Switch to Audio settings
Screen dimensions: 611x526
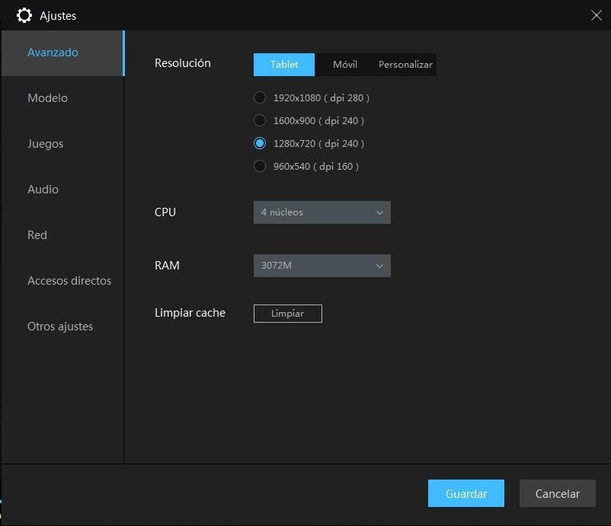62,190
